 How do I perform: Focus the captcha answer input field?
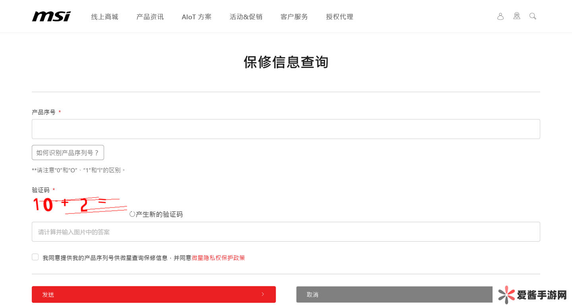286,232
